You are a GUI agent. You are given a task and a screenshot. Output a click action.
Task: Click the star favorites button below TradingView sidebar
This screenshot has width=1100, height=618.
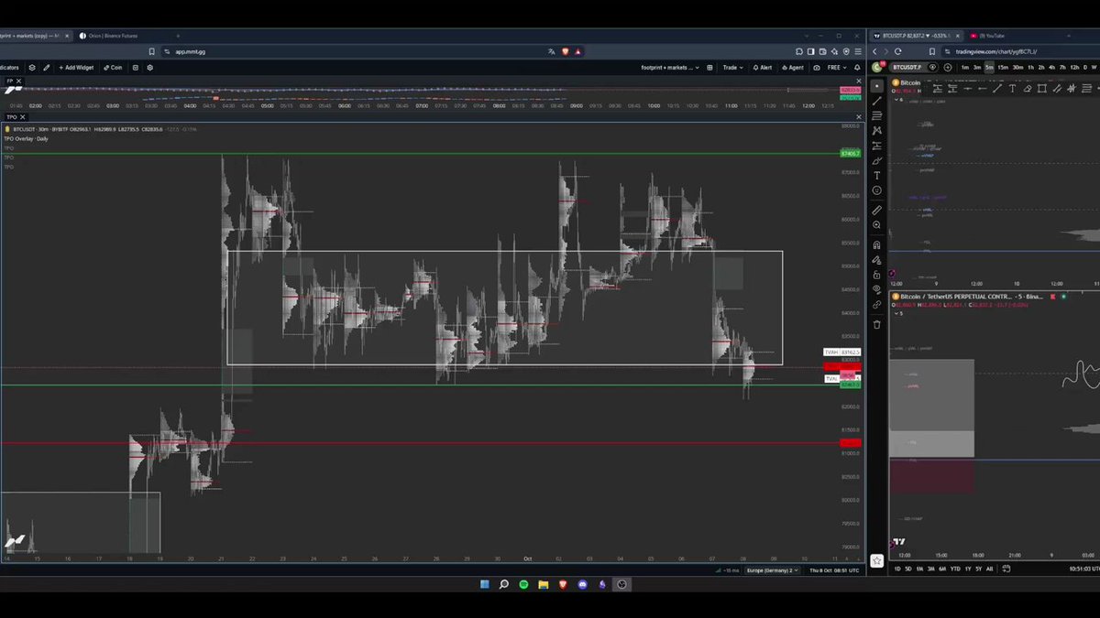click(877, 560)
